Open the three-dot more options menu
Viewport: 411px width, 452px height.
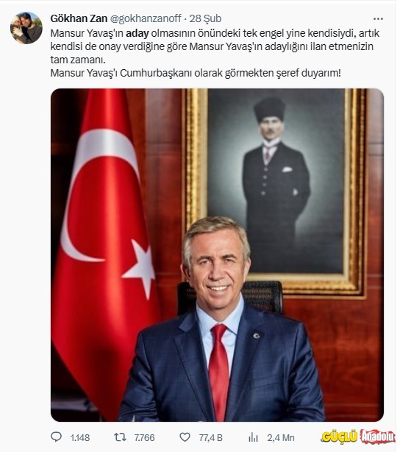click(378, 18)
